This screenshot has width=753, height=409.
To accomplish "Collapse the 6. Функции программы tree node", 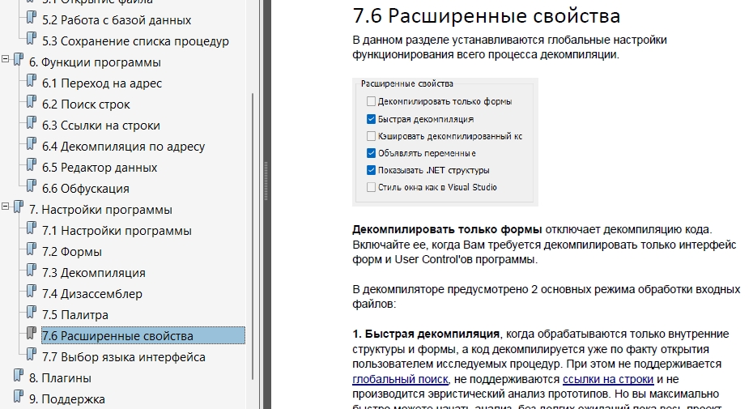I will (6, 59).
